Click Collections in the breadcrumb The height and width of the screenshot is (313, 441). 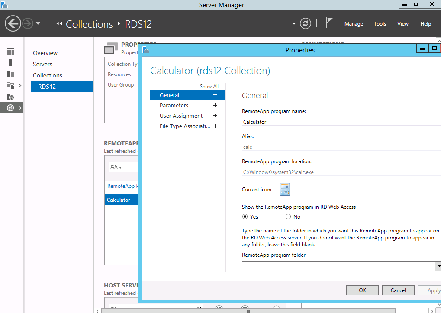pos(89,24)
